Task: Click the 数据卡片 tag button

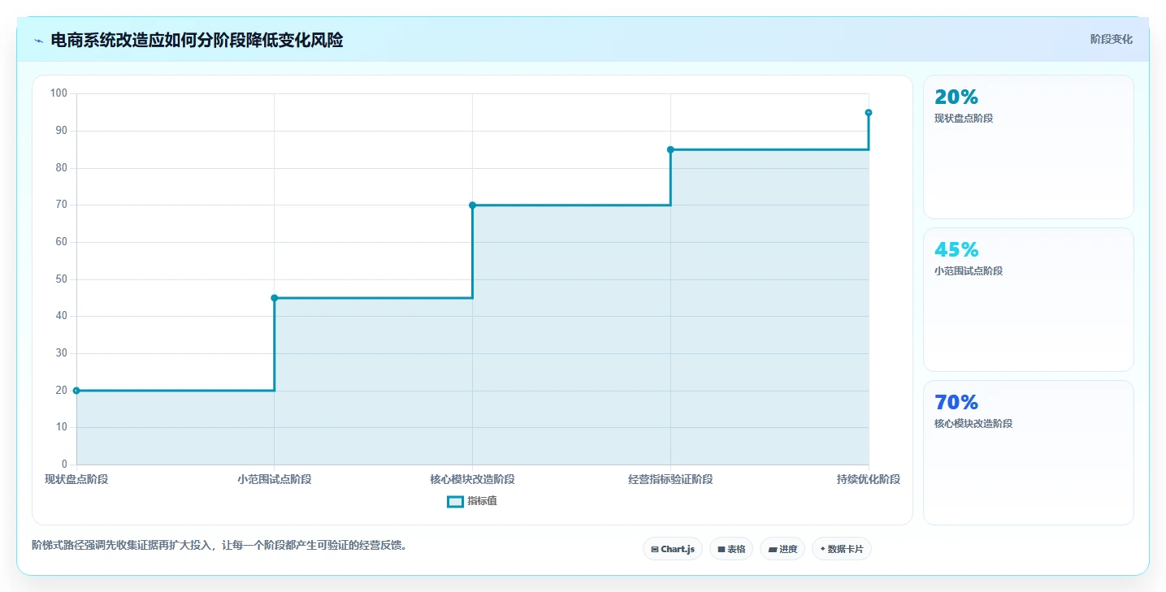Action: pyautogui.click(x=842, y=549)
